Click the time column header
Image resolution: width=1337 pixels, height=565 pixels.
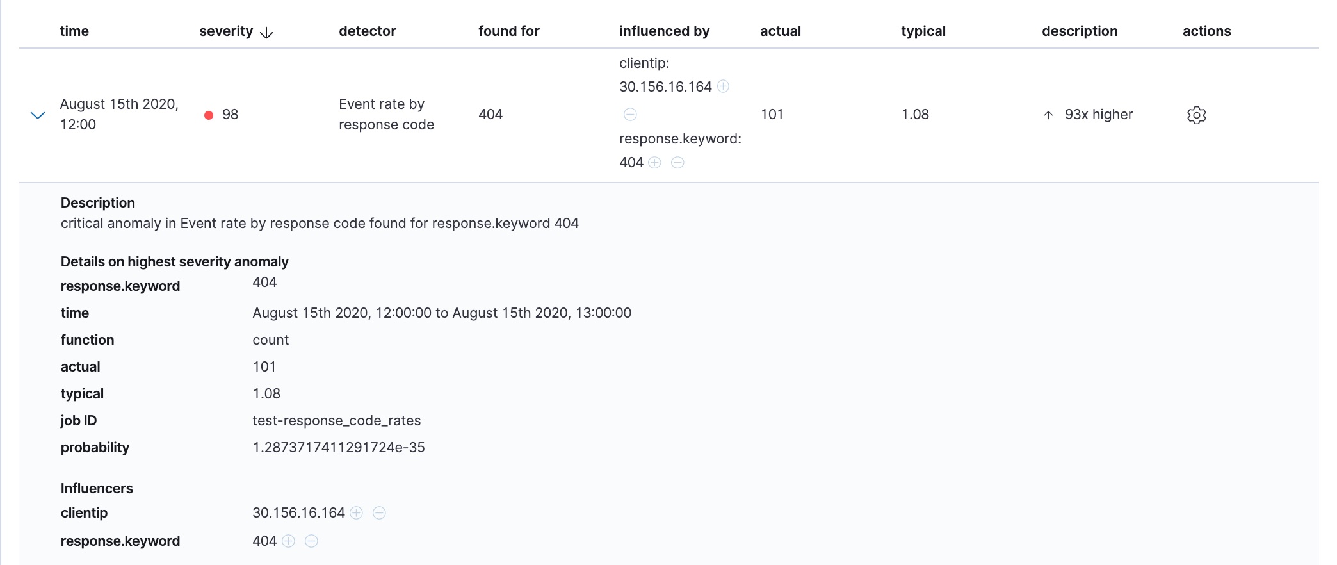[x=74, y=31]
